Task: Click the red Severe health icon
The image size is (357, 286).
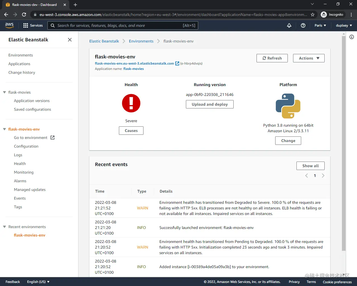Action: (x=131, y=103)
